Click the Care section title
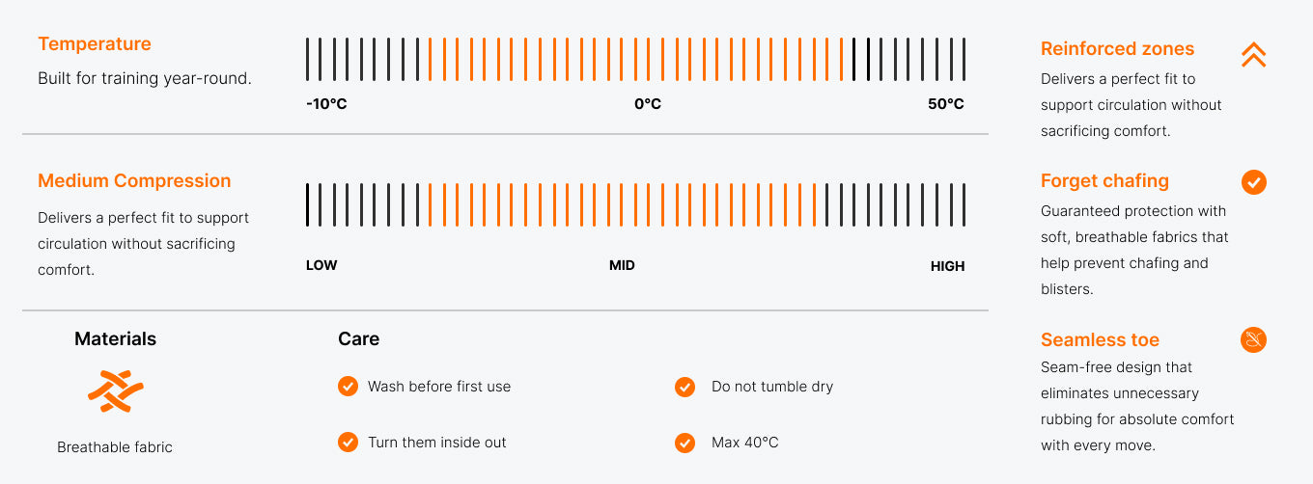The width and height of the screenshot is (1313, 484). click(358, 338)
